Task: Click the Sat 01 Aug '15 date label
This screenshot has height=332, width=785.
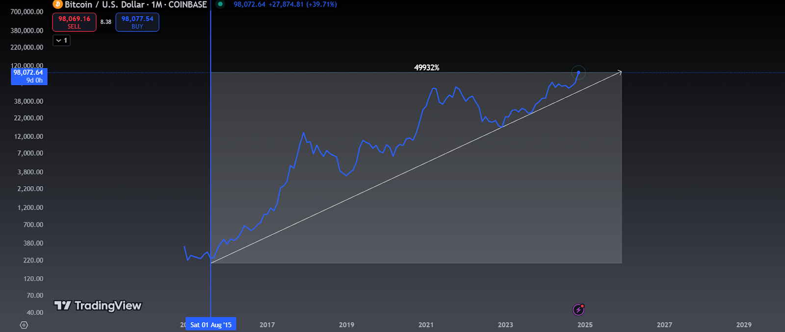Action: tap(210, 325)
